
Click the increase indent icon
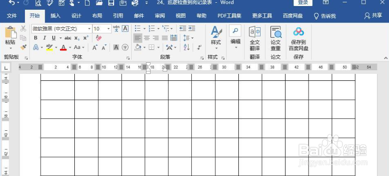[192, 29]
